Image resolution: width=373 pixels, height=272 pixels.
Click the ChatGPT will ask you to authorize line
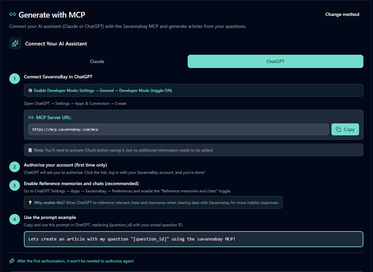coord(114,172)
